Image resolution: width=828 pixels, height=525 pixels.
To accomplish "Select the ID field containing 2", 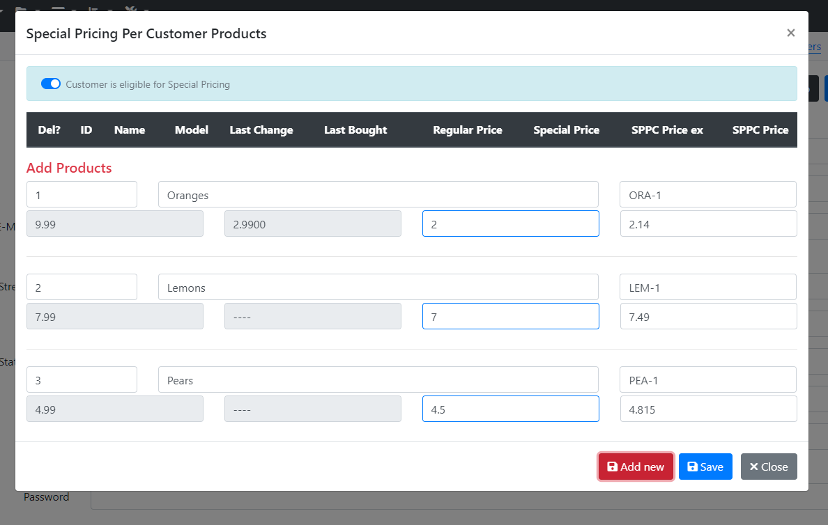I will pyautogui.click(x=82, y=287).
